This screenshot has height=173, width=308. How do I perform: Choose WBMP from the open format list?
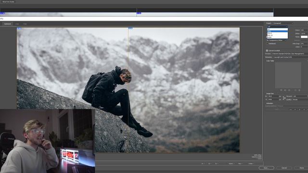click(277, 37)
